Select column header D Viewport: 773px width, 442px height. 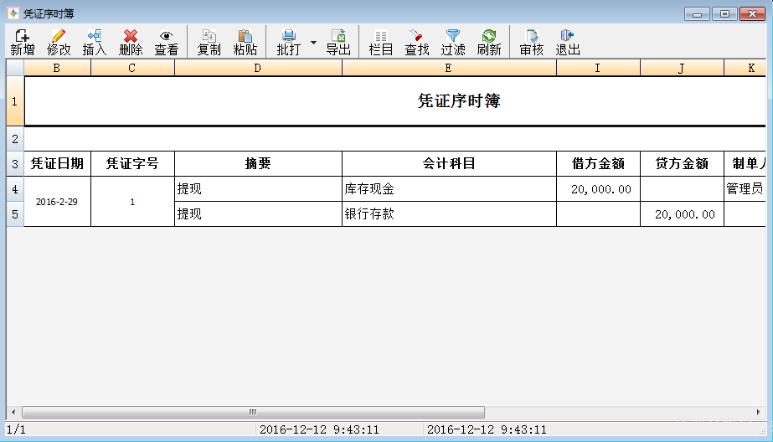tap(258, 68)
